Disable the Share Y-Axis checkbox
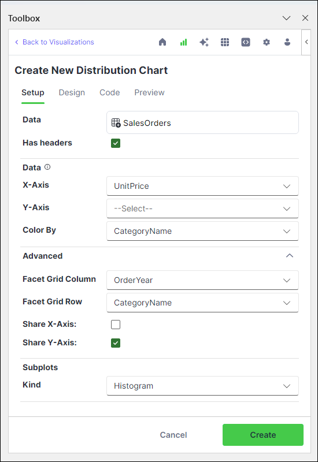 point(116,343)
